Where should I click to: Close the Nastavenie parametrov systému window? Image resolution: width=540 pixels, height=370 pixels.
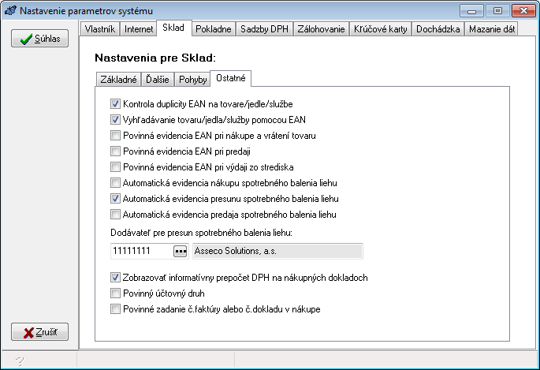523,11
